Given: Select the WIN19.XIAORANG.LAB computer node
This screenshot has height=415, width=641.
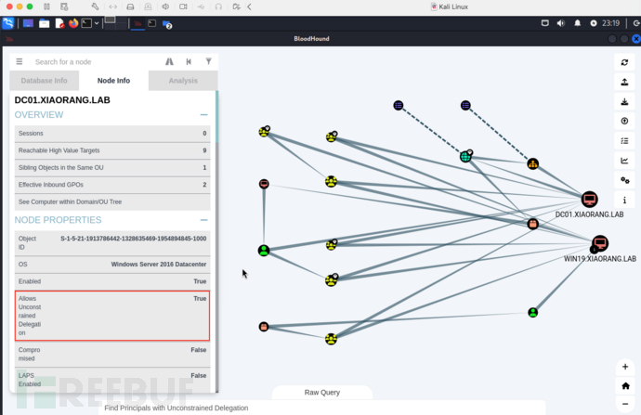Looking at the screenshot, I should 600,244.
